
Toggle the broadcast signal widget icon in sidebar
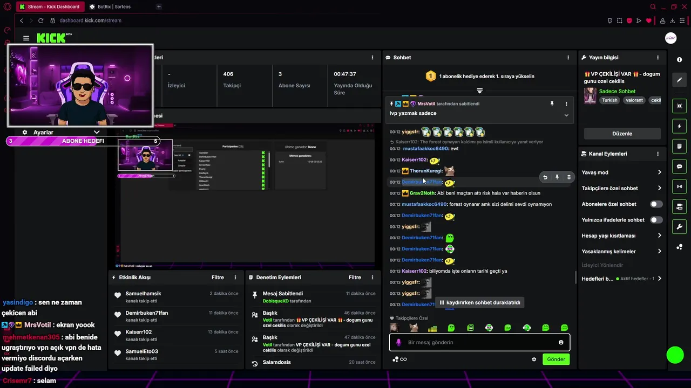point(679,186)
